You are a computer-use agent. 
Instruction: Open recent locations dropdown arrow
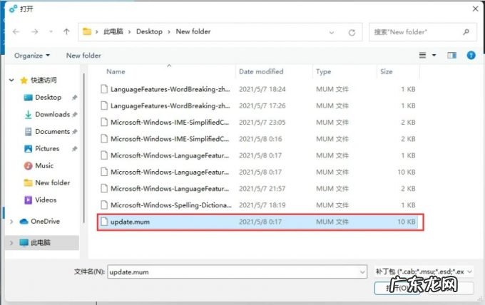[x=51, y=31]
